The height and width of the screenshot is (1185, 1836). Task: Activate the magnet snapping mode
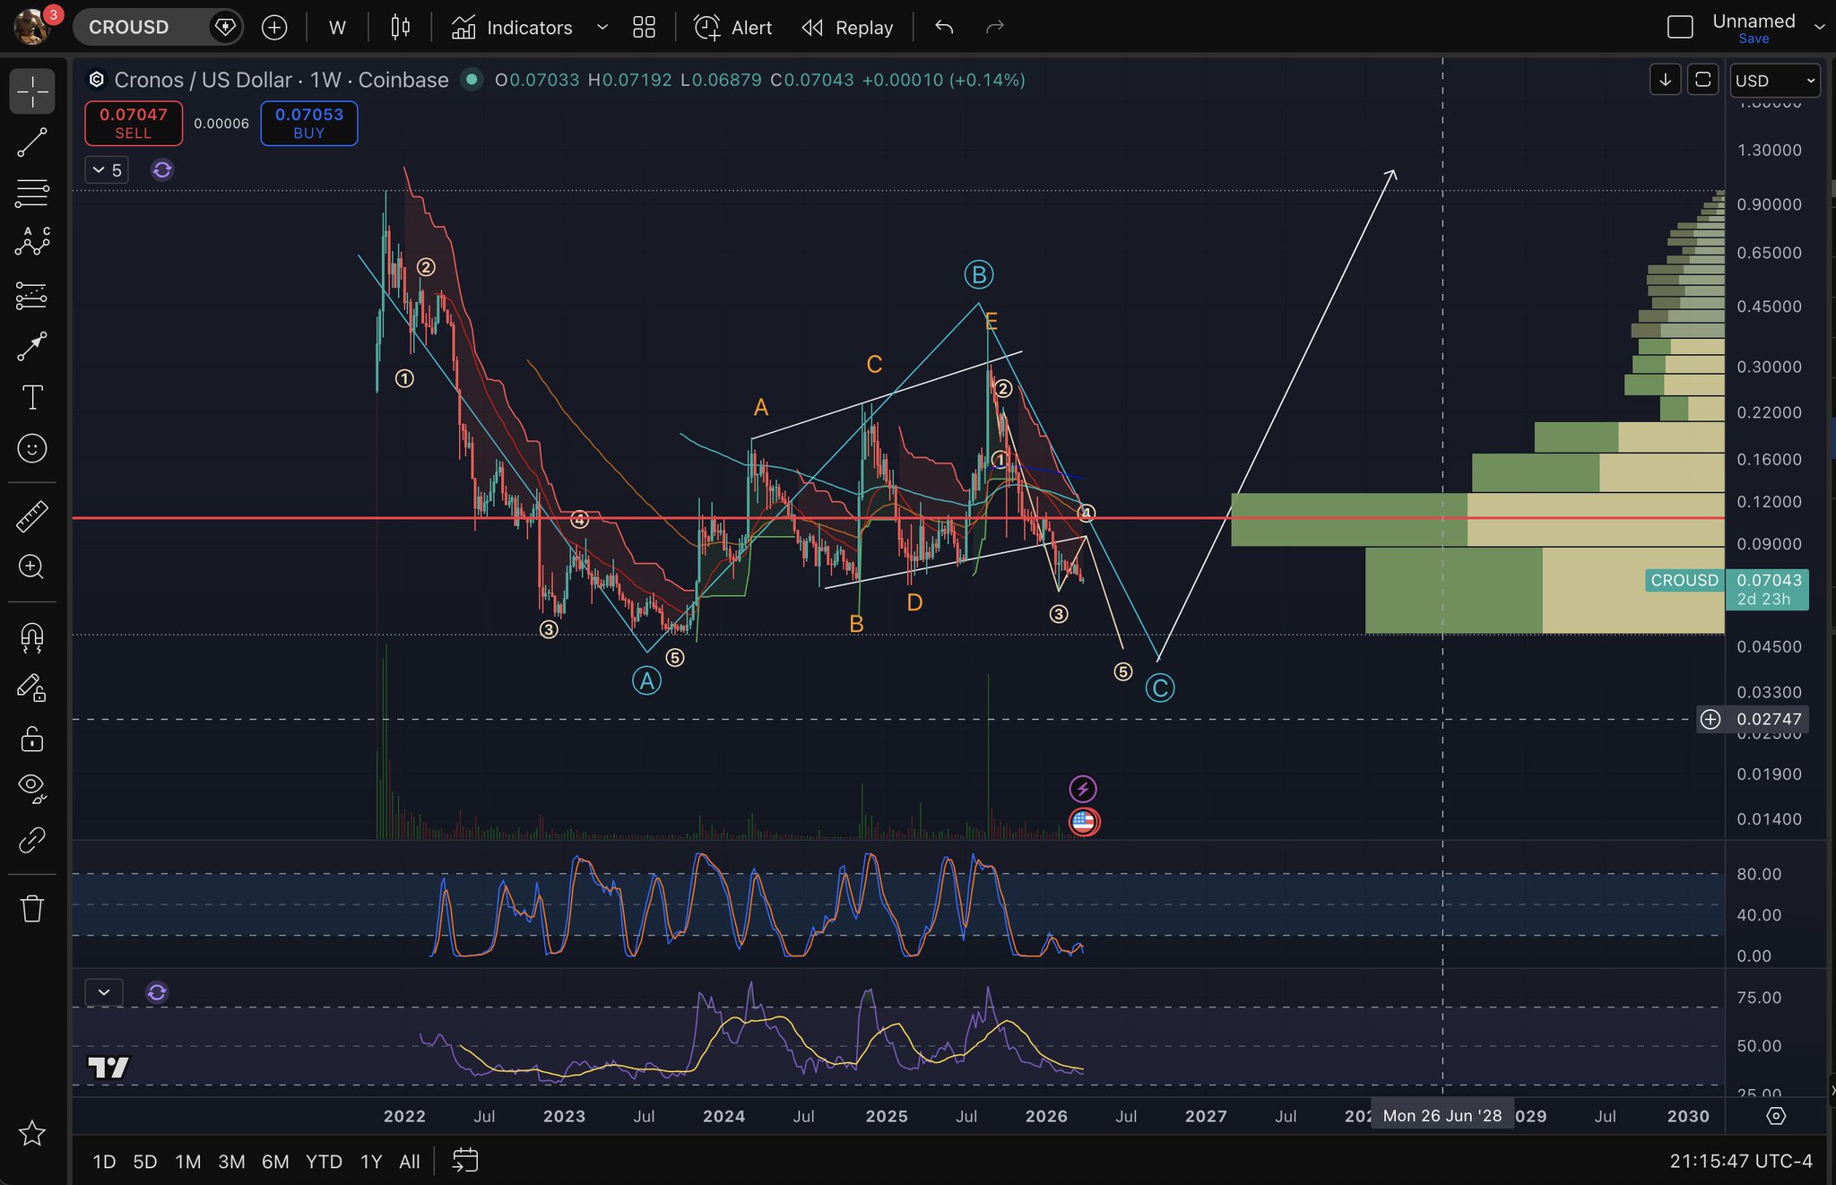click(32, 637)
